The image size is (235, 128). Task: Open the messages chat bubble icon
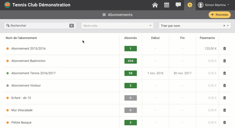[x=178, y=5]
